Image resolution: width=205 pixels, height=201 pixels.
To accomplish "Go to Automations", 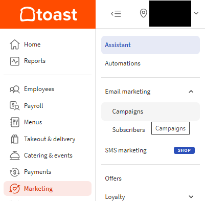I will point(123,63).
